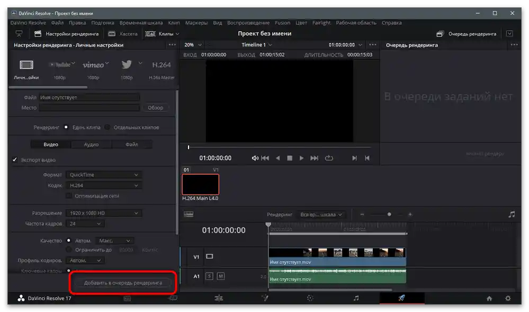This screenshot has height=312, width=529.
Task: Open the Timeline 1 selector dropdown
Action: (x=257, y=45)
